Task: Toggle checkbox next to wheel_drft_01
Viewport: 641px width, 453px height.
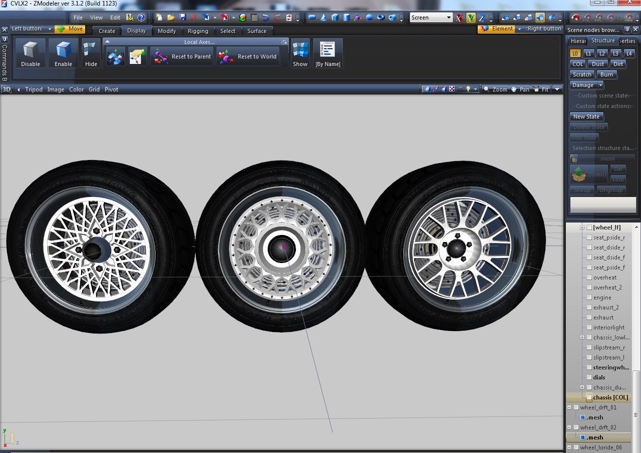Action: [x=576, y=407]
